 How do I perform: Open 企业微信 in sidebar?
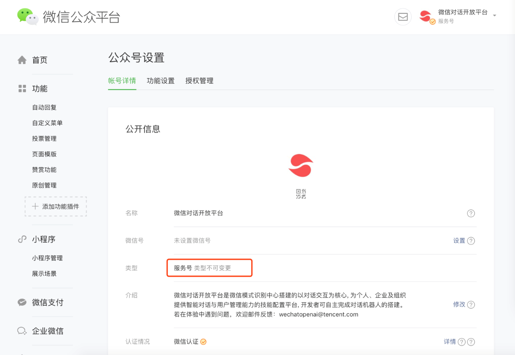coord(48,331)
